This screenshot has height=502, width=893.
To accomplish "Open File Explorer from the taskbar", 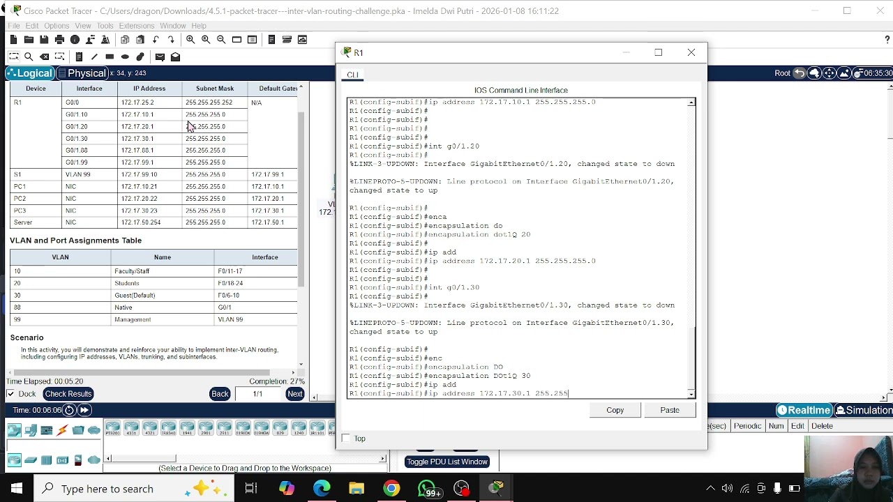I will pyautogui.click(x=357, y=489).
